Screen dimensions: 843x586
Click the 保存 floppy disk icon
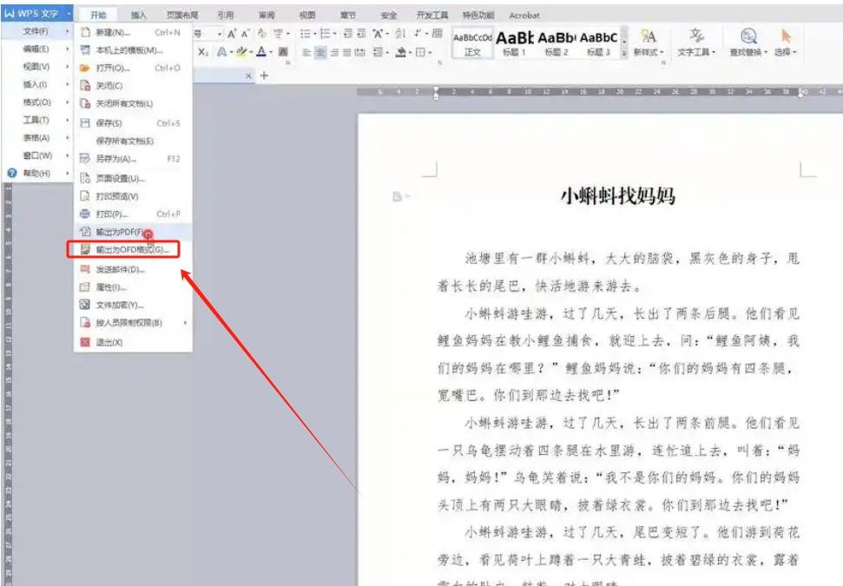85,123
